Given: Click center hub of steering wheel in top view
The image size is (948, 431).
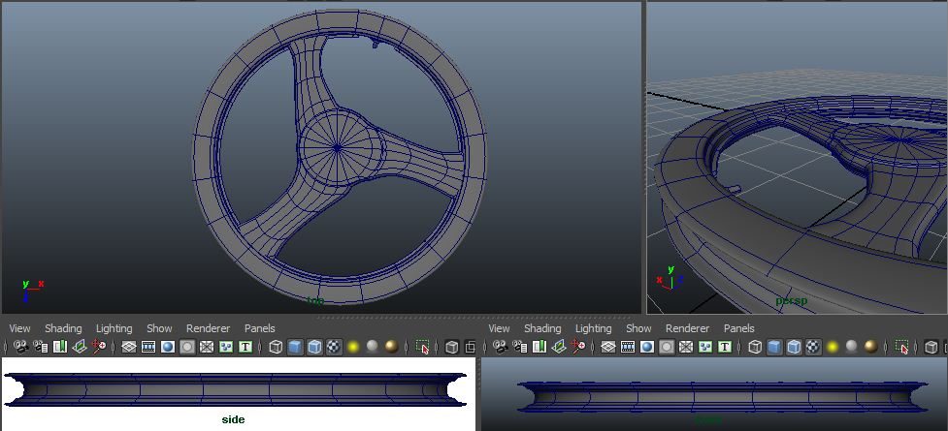Looking at the screenshot, I should [x=337, y=148].
